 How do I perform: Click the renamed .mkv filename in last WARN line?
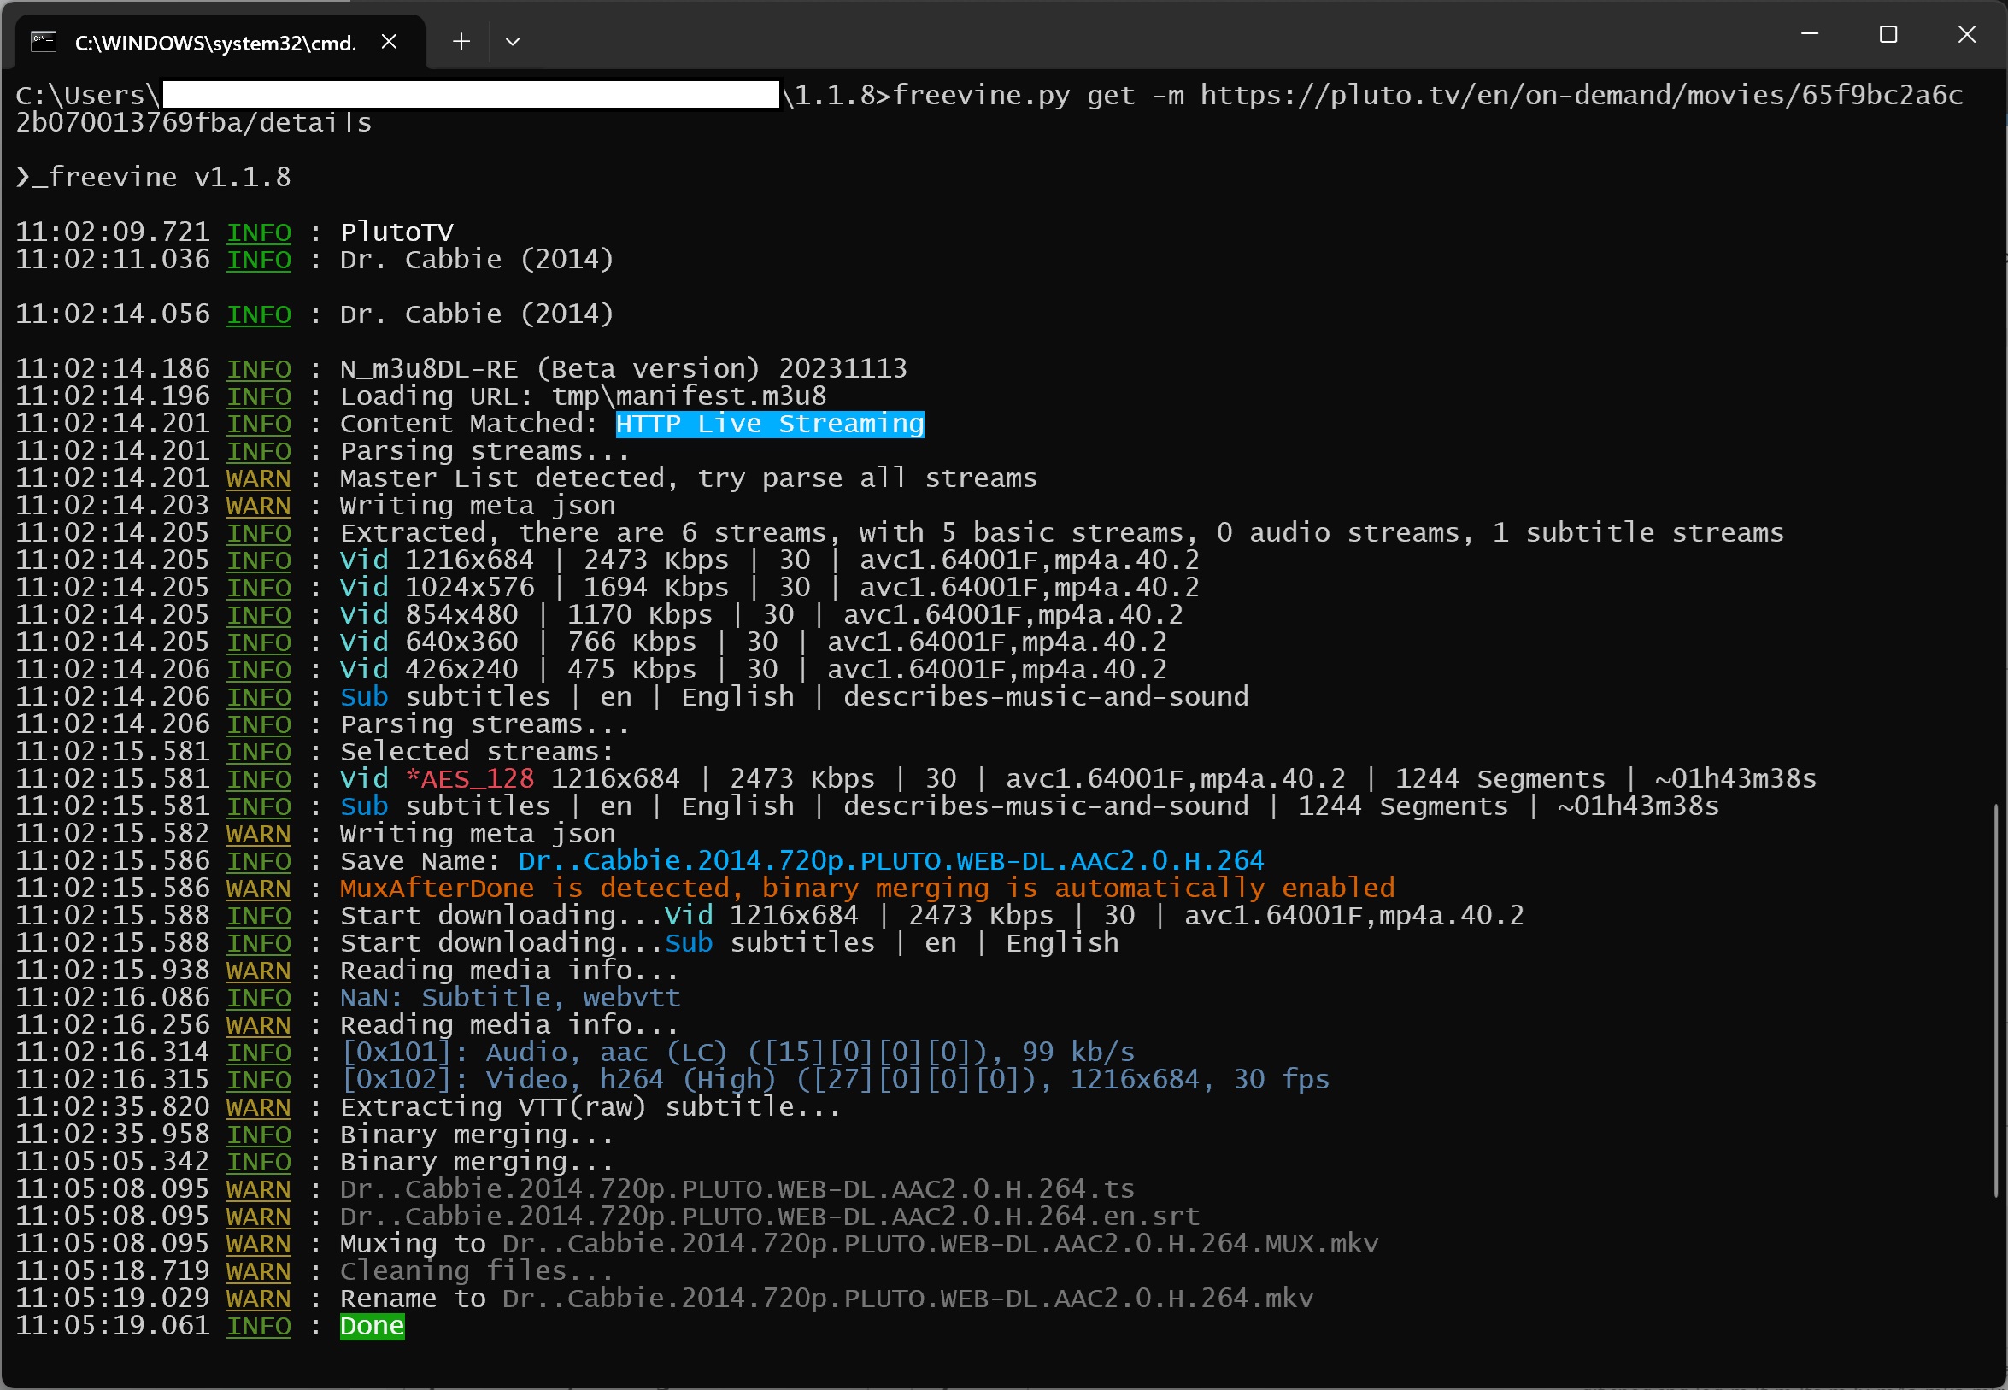[x=907, y=1298]
